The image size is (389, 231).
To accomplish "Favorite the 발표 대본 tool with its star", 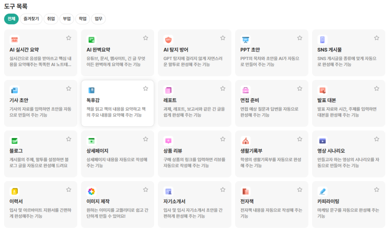I will click(376, 88).
